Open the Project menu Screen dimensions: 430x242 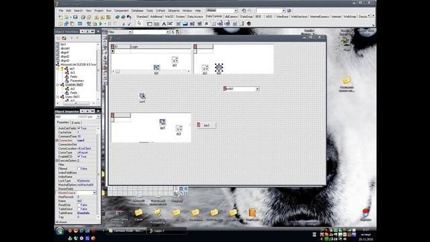tap(99, 11)
